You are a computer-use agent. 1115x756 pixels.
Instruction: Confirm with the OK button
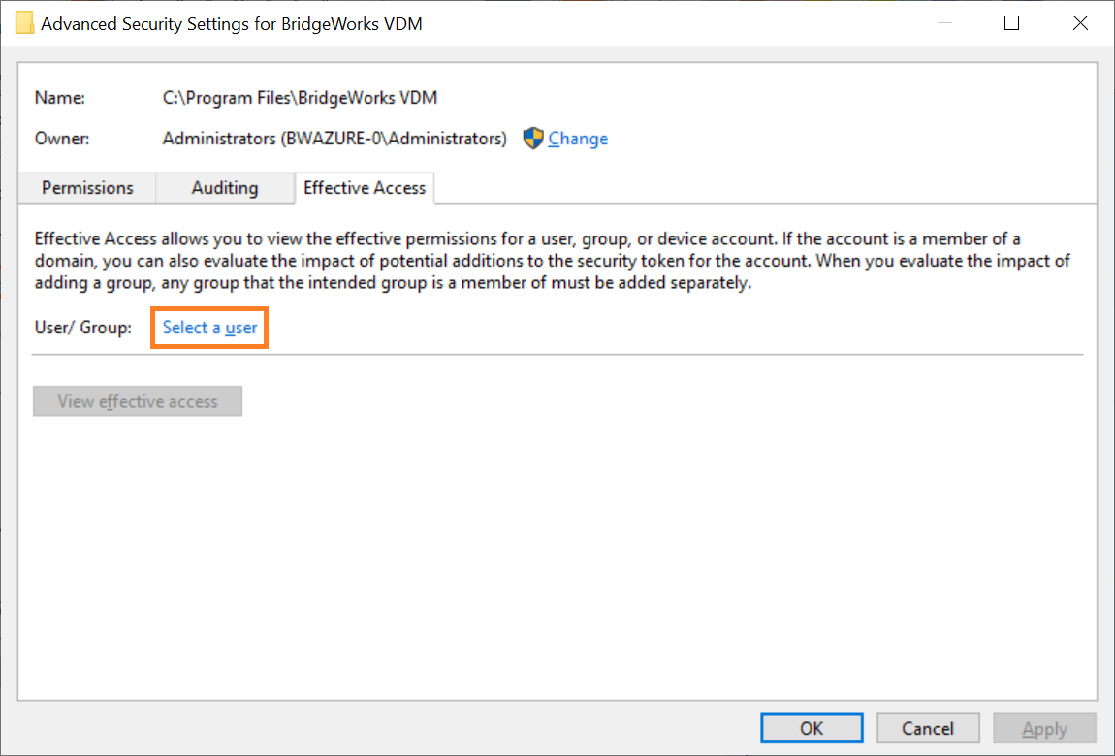click(812, 728)
